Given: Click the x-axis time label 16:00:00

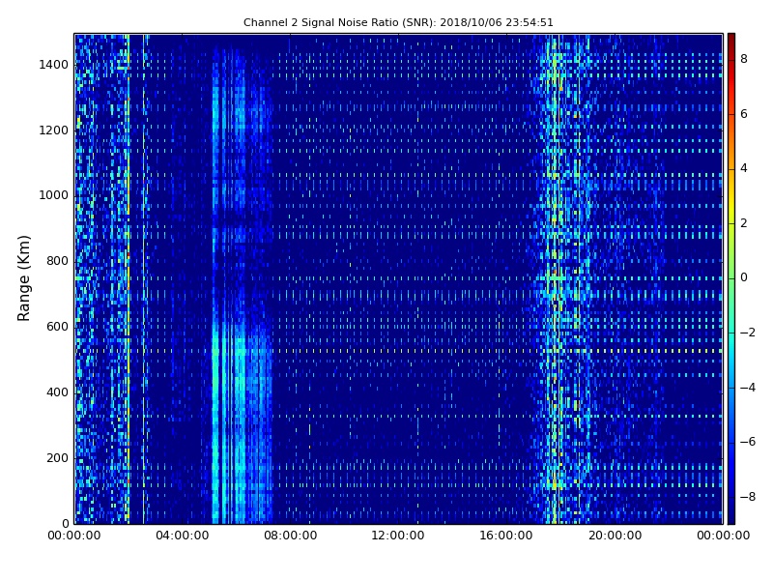Looking at the screenshot, I should click(x=506, y=536).
